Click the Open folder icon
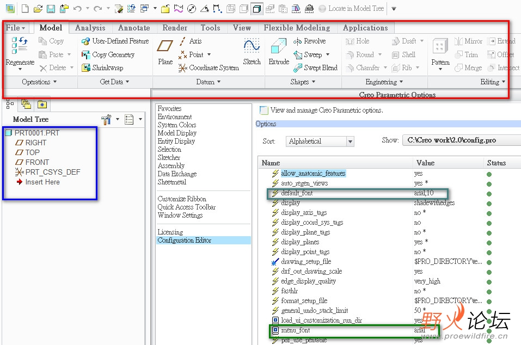Screen dimensions: 521x345 (x=38, y=9)
